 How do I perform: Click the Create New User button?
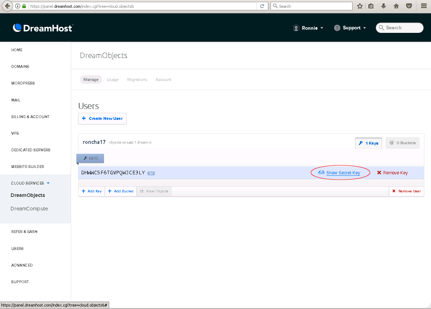pyautogui.click(x=102, y=118)
